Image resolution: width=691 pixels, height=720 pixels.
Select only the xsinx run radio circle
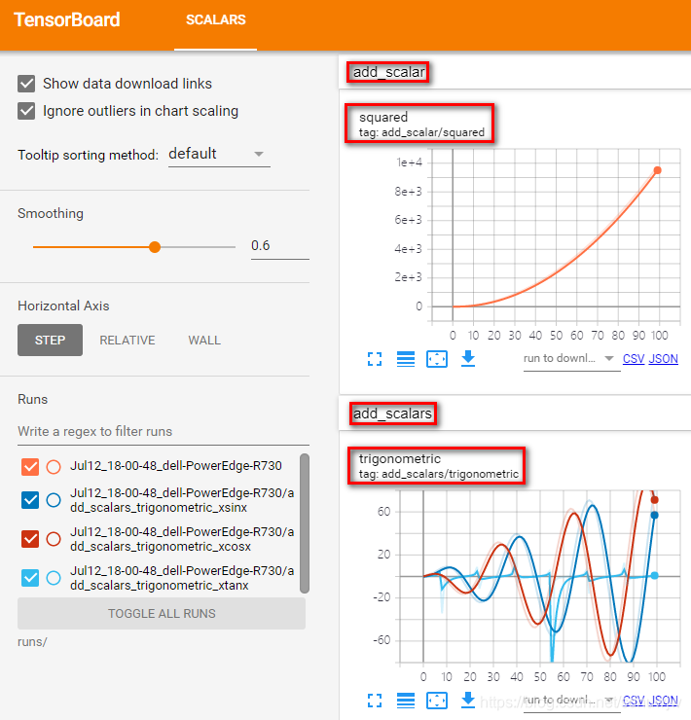tap(54, 500)
